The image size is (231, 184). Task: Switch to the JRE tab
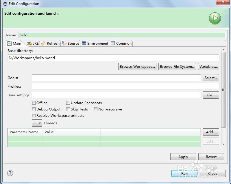[33, 43]
